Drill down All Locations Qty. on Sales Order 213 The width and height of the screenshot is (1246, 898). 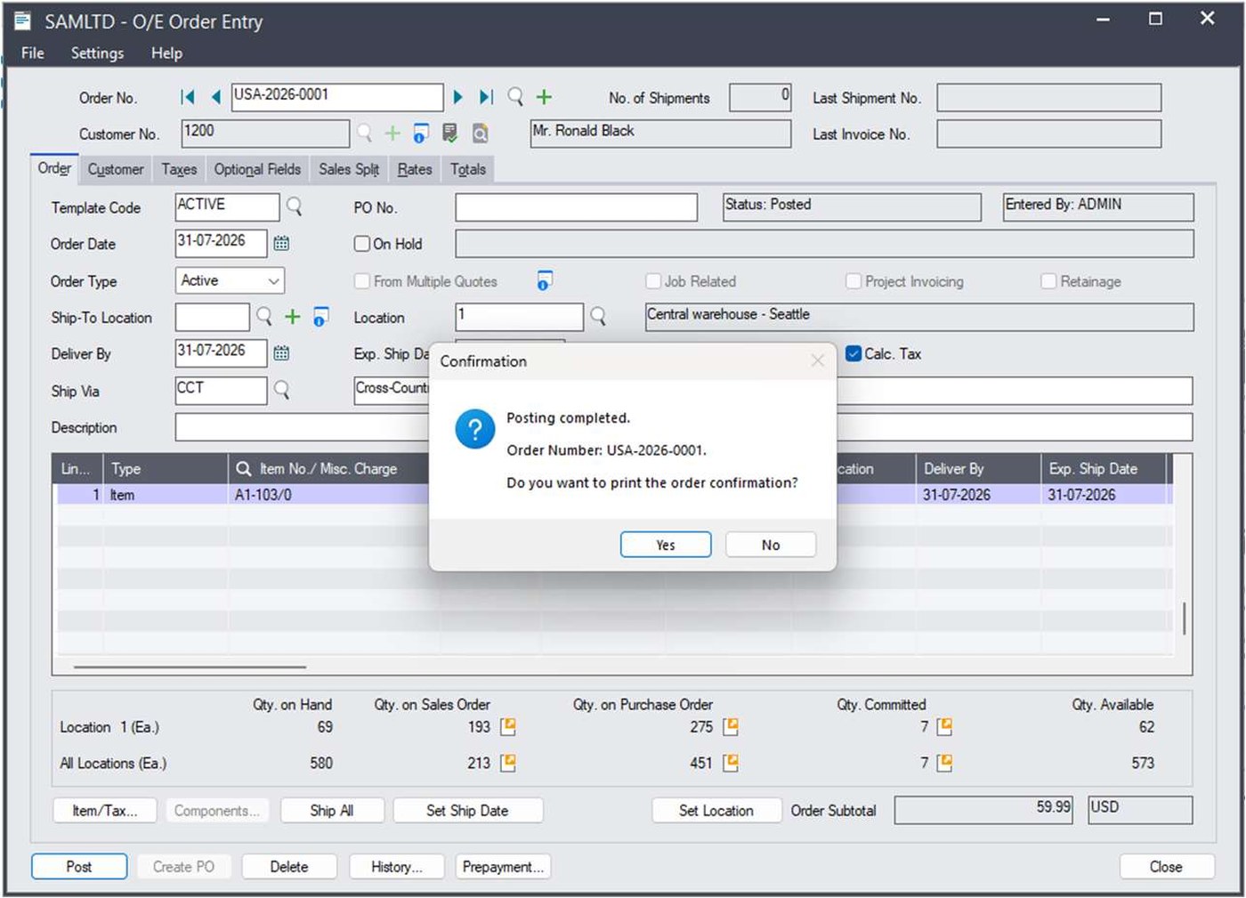click(x=507, y=763)
